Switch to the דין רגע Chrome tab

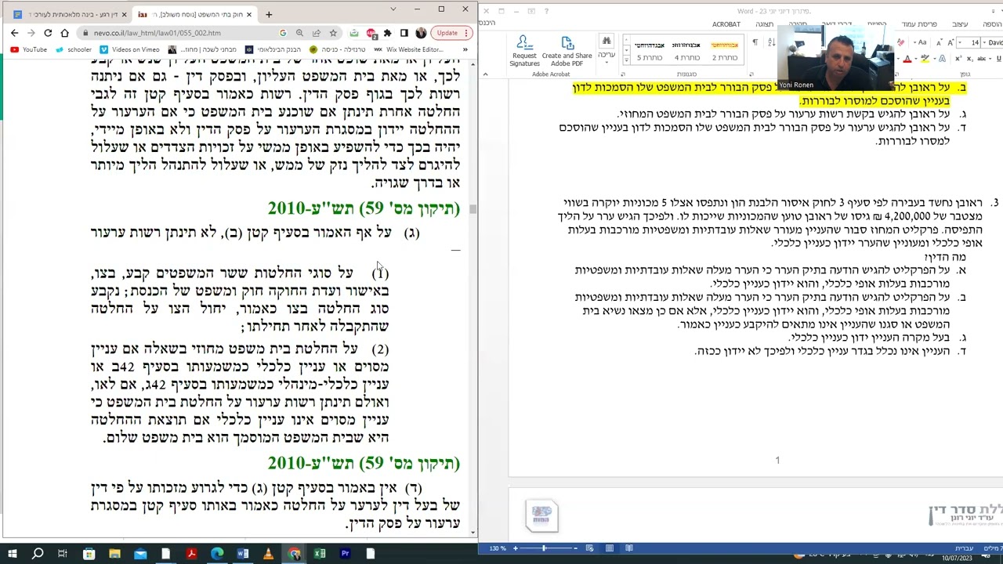[69, 14]
